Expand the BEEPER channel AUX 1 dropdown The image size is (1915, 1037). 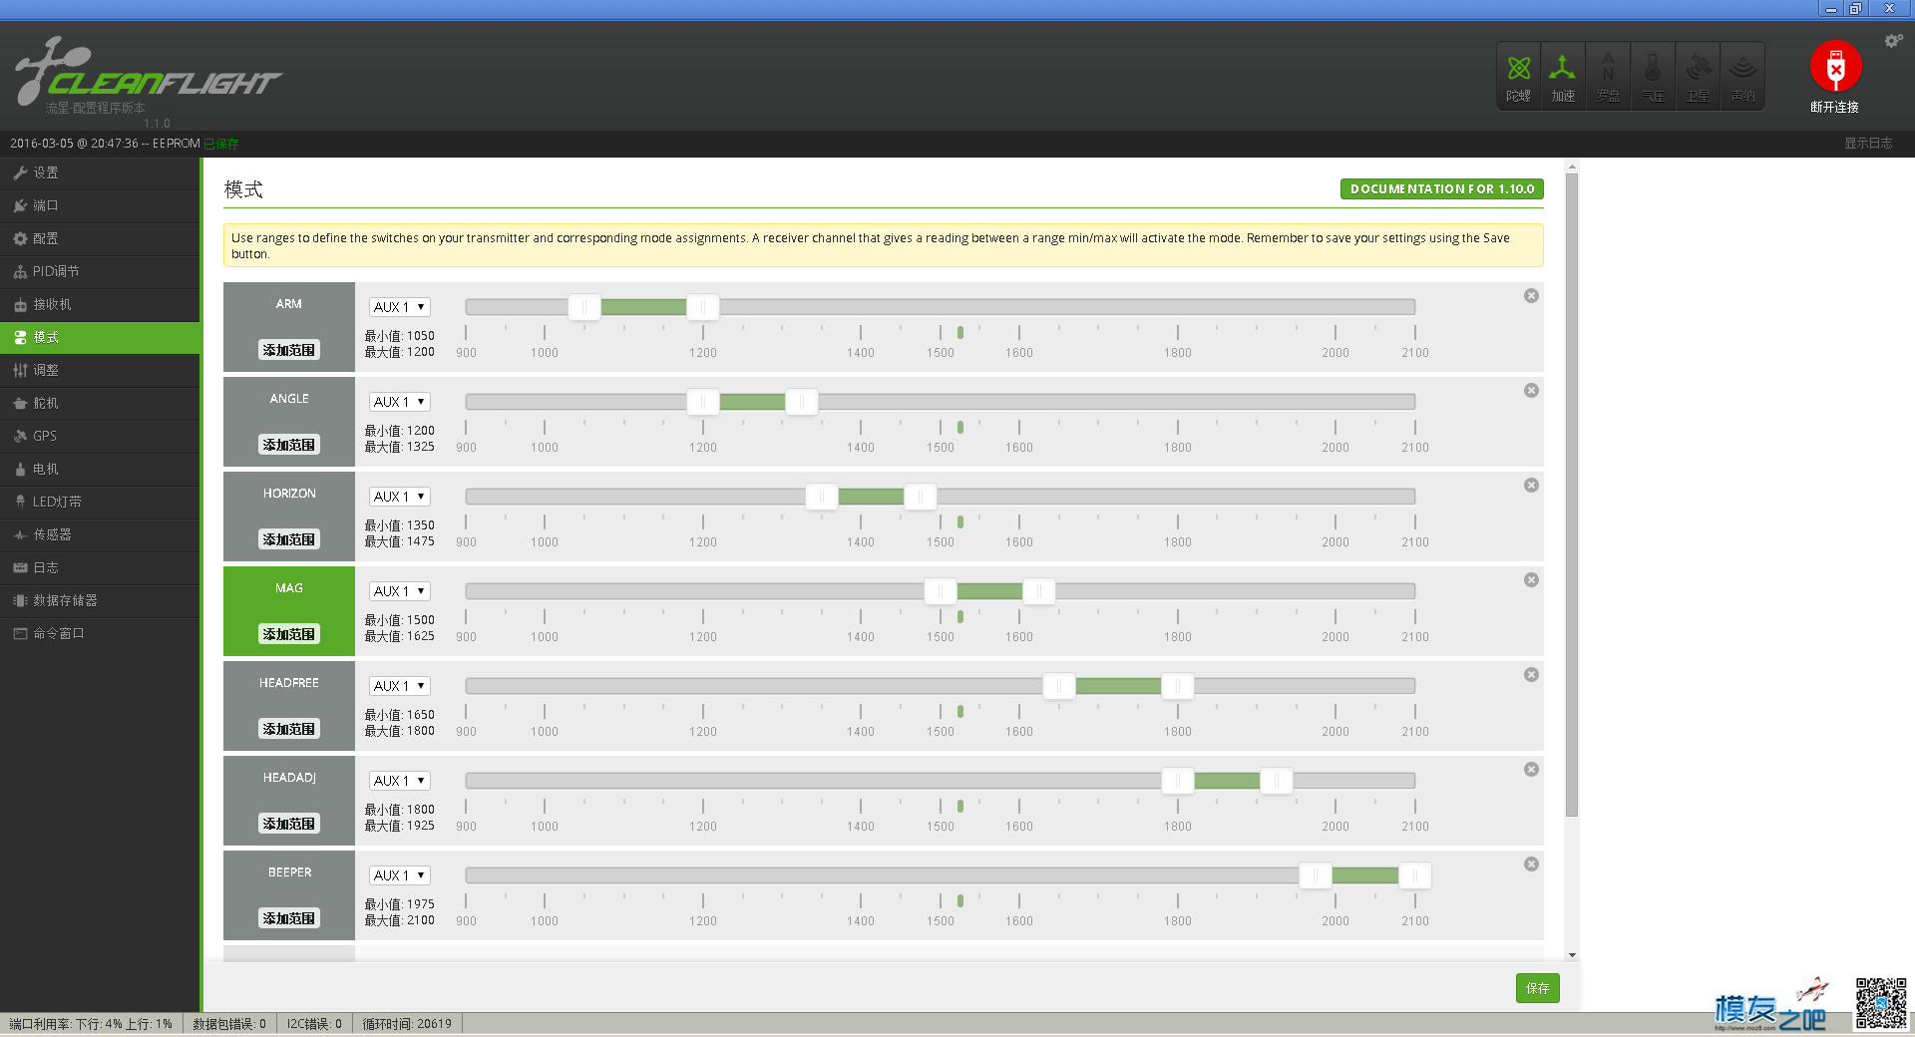tap(400, 875)
